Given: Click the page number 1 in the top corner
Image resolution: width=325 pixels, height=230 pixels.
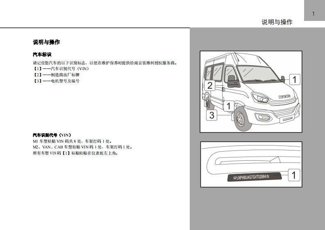Looking at the screenshot, I should (x=314, y=14).
